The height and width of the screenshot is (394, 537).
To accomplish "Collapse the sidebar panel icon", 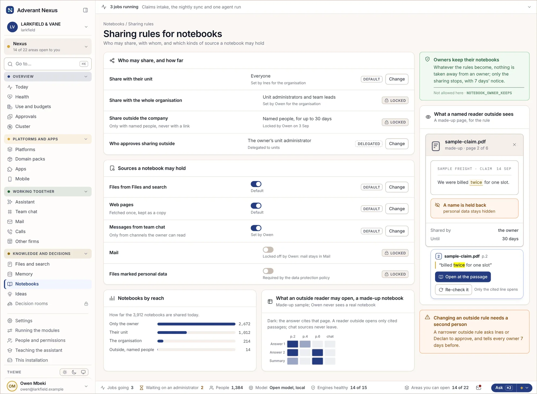I will 85,10.
